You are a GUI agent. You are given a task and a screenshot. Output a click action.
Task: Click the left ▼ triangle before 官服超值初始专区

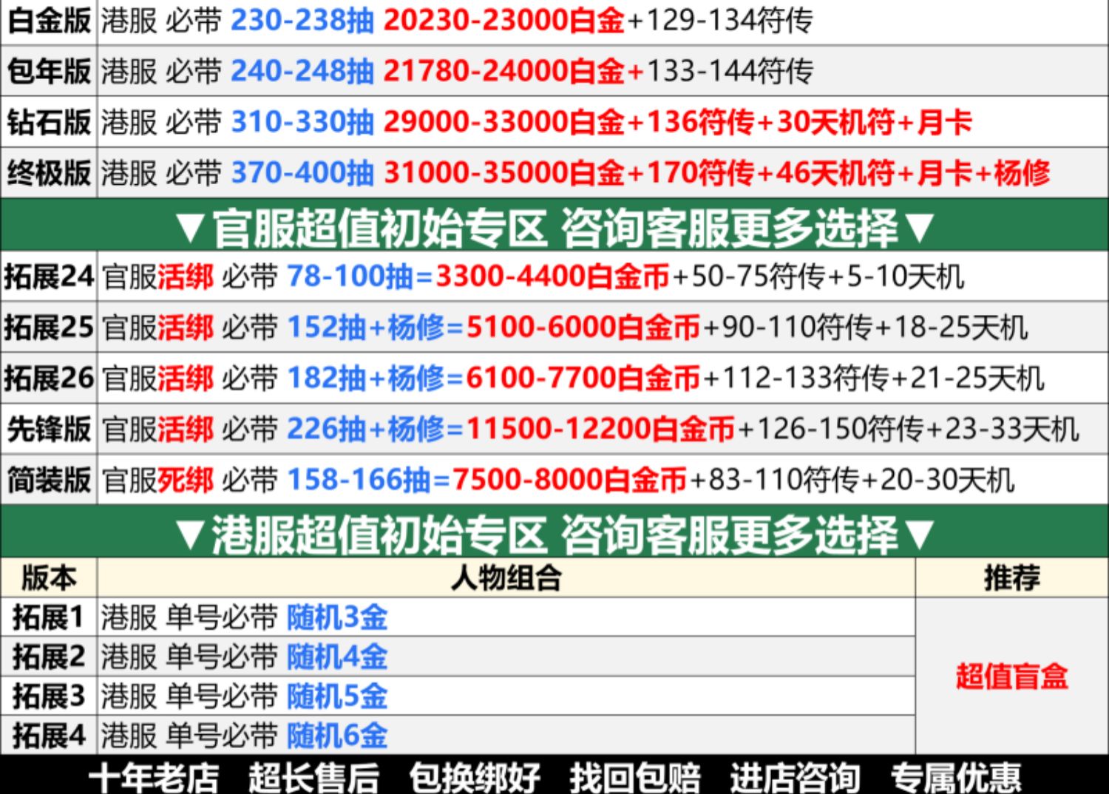[x=191, y=228]
